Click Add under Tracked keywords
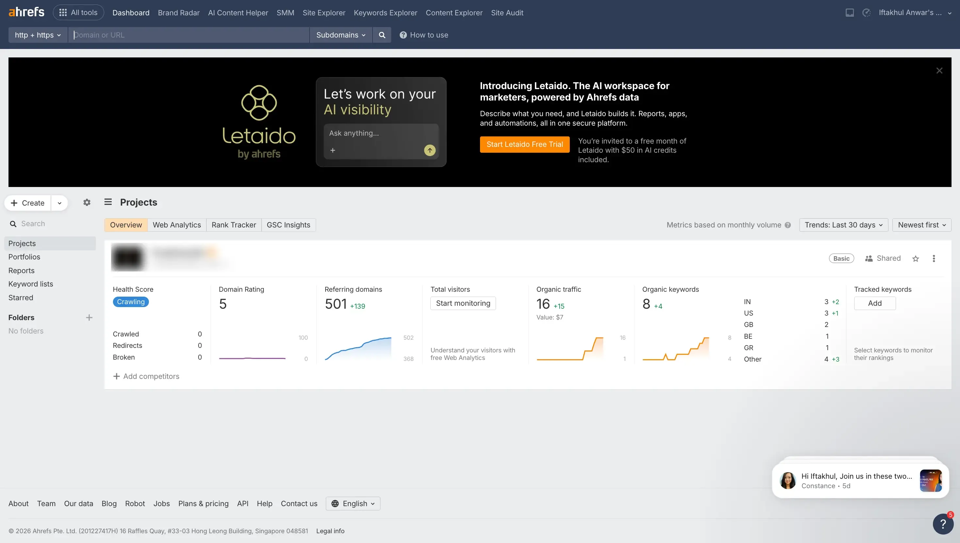 (x=874, y=303)
